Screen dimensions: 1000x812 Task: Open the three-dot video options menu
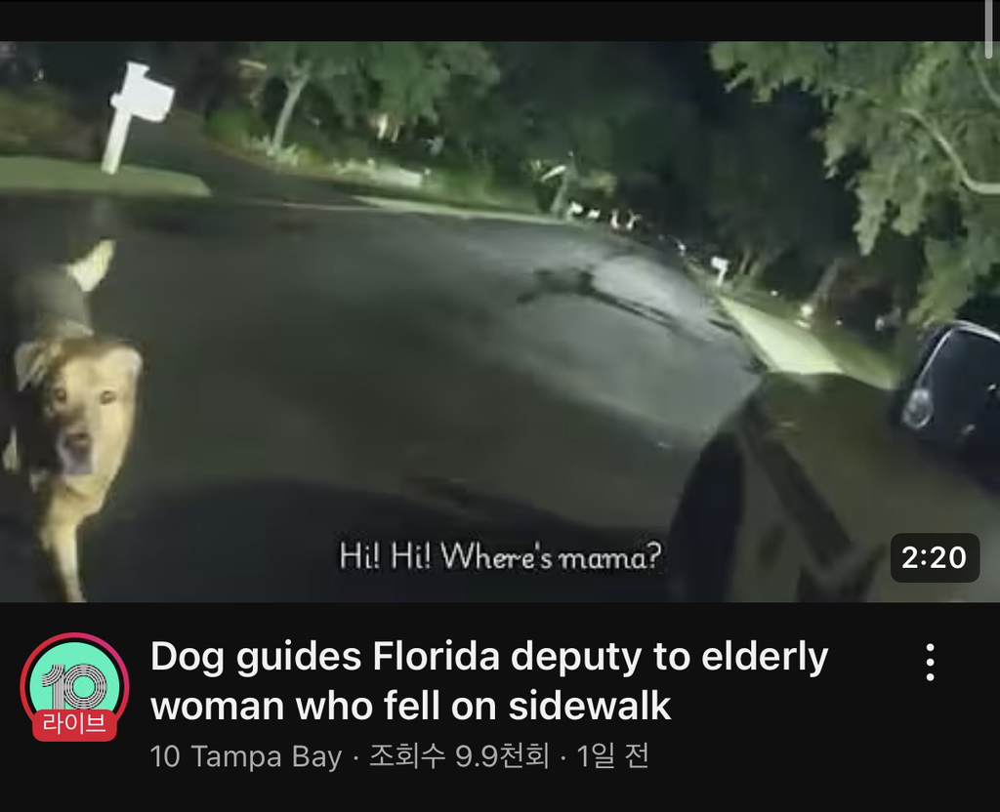(930, 663)
